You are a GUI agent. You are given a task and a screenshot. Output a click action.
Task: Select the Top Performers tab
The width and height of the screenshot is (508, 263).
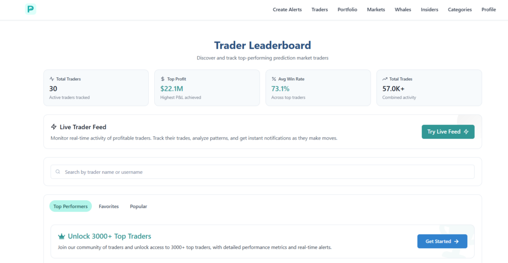click(70, 207)
